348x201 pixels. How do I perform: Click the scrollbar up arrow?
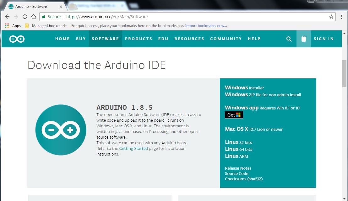(344, 33)
